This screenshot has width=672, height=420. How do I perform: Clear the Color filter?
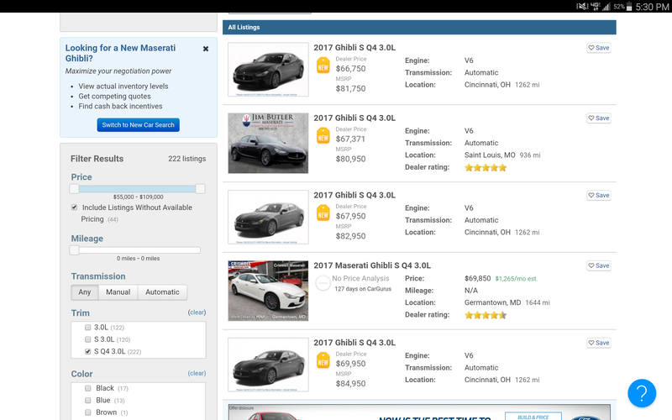pos(197,373)
